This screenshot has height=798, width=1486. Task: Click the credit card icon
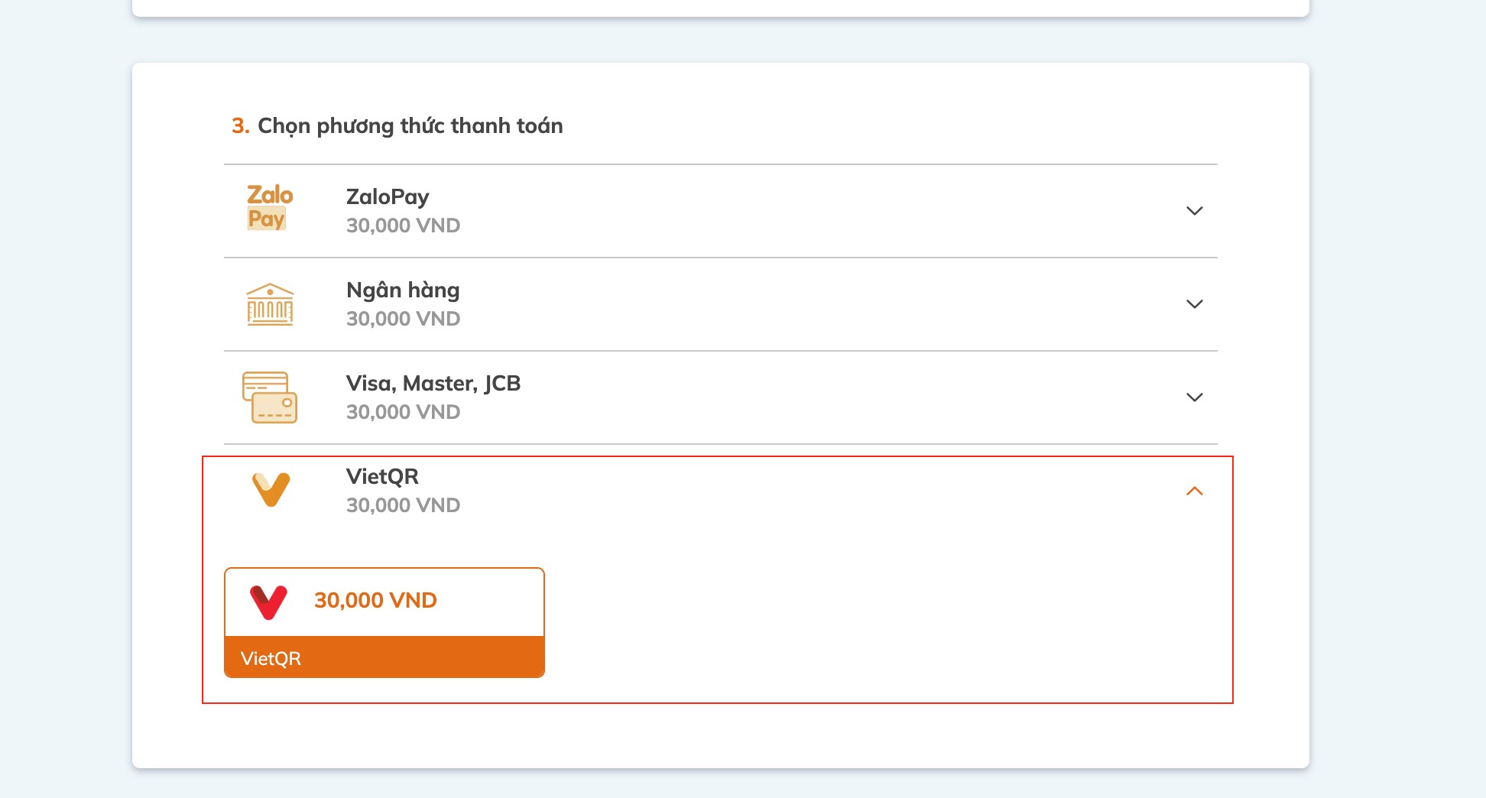[x=270, y=397]
